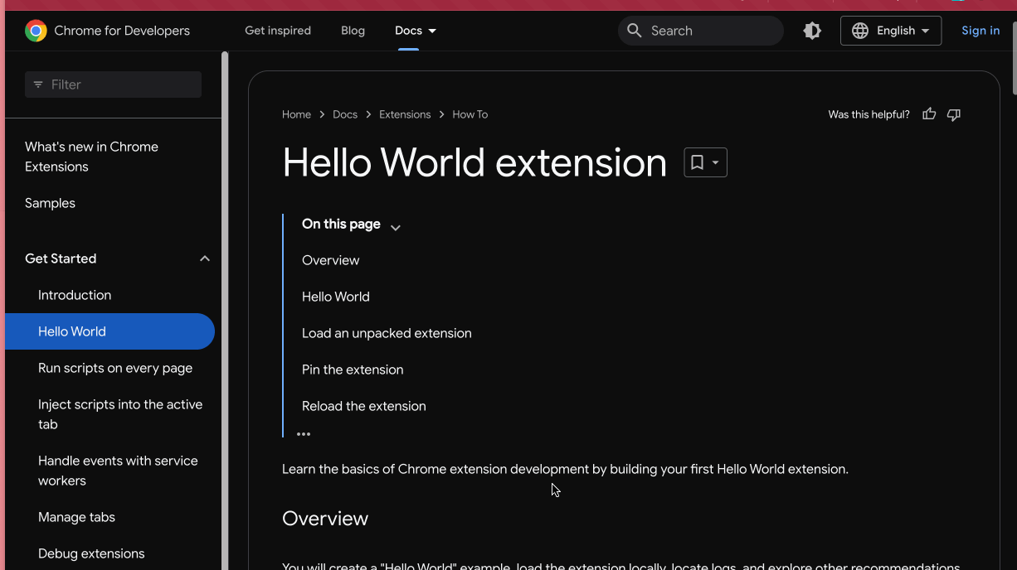Collapse the Get Started section
This screenshot has height=570, width=1017.
(204, 258)
